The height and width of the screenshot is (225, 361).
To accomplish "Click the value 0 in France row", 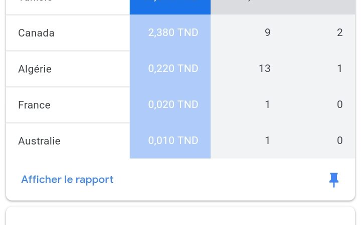I will [x=340, y=104].
